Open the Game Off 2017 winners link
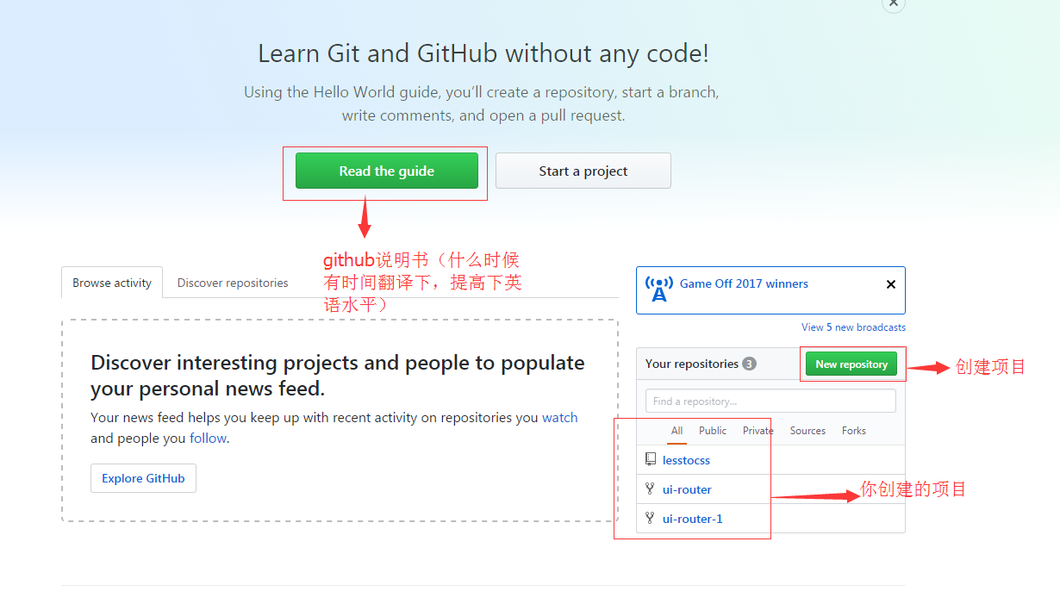The height and width of the screenshot is (610, 1060). point(744,283)
